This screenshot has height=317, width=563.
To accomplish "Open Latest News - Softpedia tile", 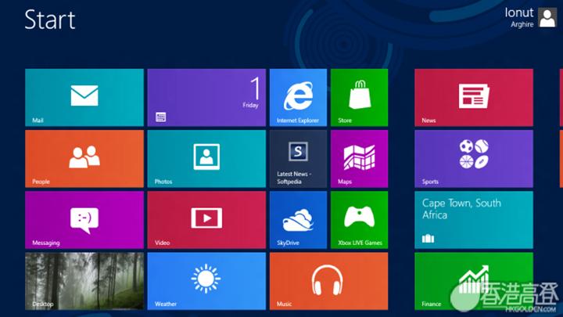I will pyautogui.click(x=298, y=158).
